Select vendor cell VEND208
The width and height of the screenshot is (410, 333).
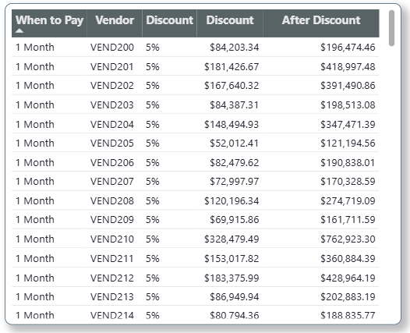pyautogui.click(x=112, y=200)
